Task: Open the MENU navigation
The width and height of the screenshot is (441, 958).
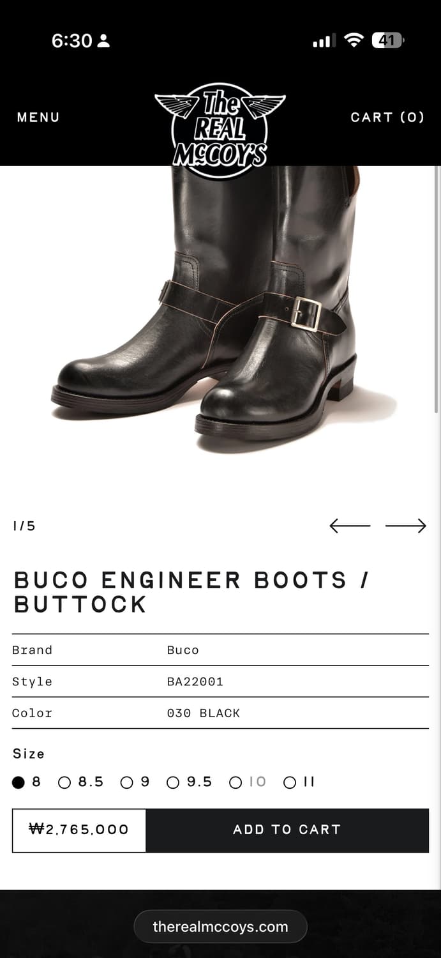Action: pyautogui.click(x=38, y=118)
